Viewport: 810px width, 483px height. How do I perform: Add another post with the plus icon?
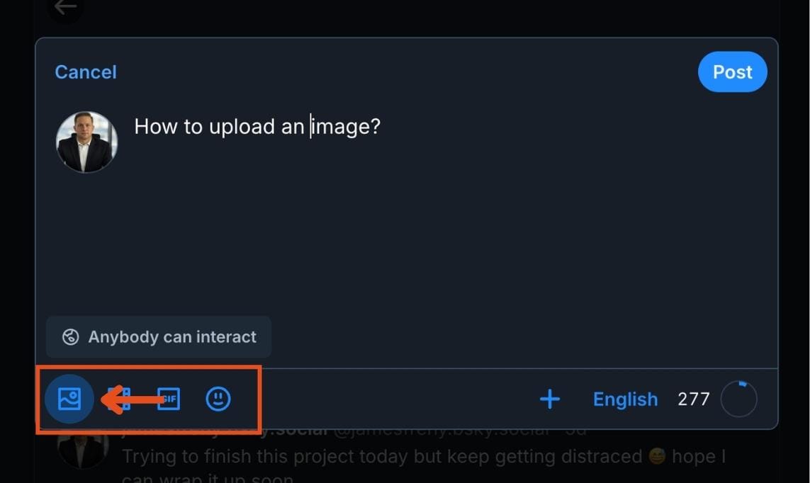pos(550,399)
